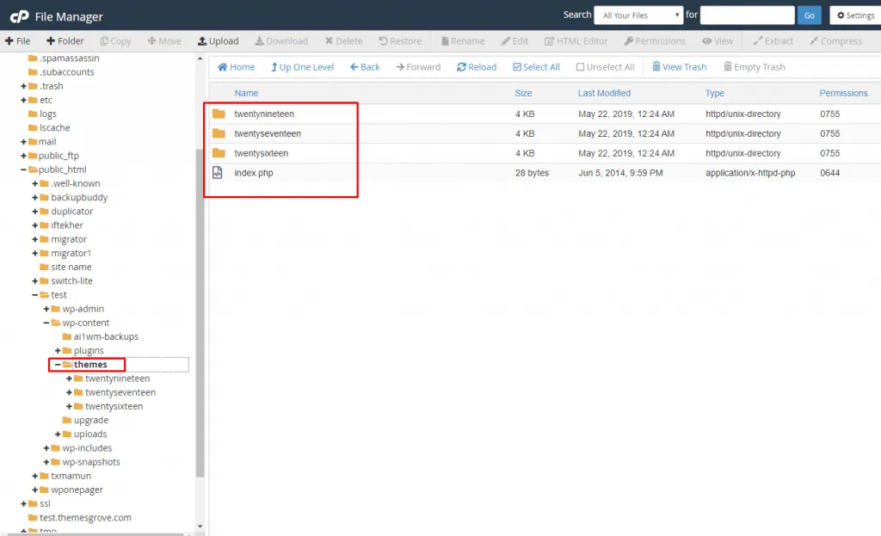Image resolution: width=881 pixels, height=536 pixels.
Task: Expand the public_ftp folder in tree
Action: [23, 156]
